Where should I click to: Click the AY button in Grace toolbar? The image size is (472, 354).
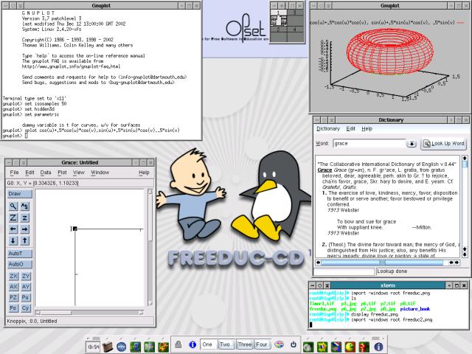tap(26, 287)
